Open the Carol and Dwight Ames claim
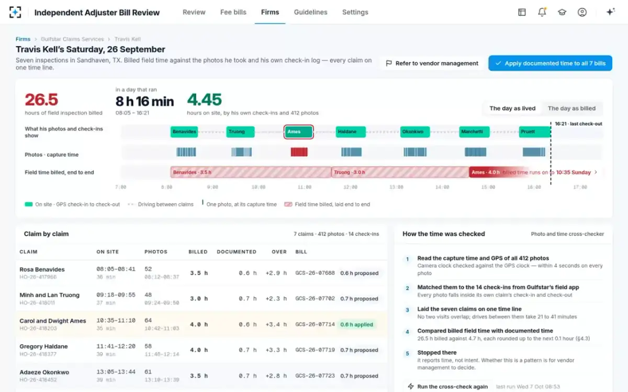 pyautogui.click(x=201, y=325)
